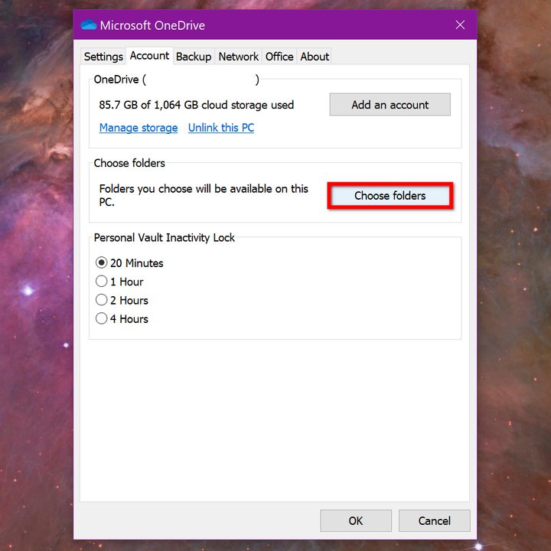Show the About tab
The image size is (551, 551).
315,57
